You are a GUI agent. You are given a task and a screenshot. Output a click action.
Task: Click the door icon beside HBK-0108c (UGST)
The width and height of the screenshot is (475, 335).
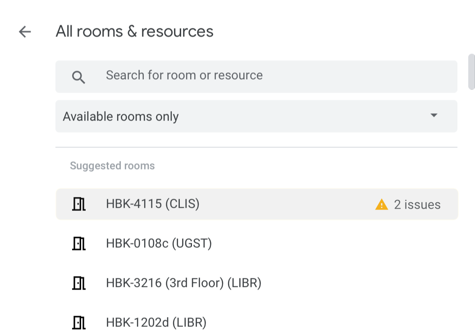[x=79, y=243]
